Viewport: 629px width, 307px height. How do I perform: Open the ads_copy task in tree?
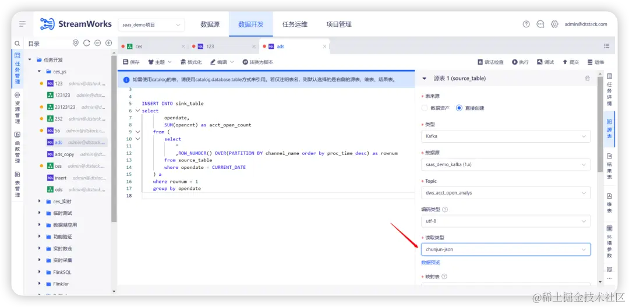[64, 154]
